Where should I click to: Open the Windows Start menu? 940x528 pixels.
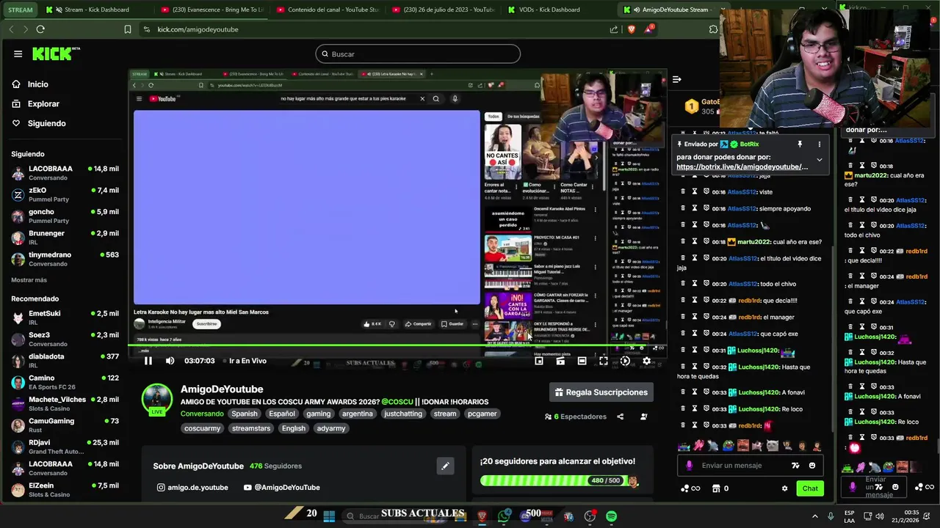329,516
